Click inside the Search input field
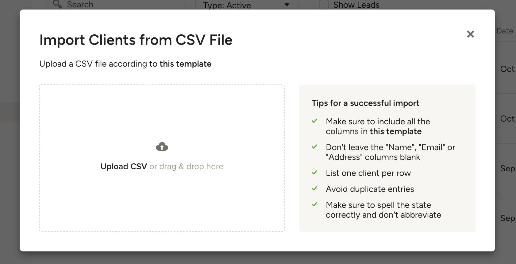 [x=107, y=5]
